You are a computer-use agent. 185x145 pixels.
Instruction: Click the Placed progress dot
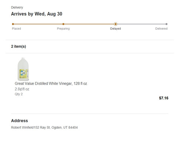click(13, 24)
